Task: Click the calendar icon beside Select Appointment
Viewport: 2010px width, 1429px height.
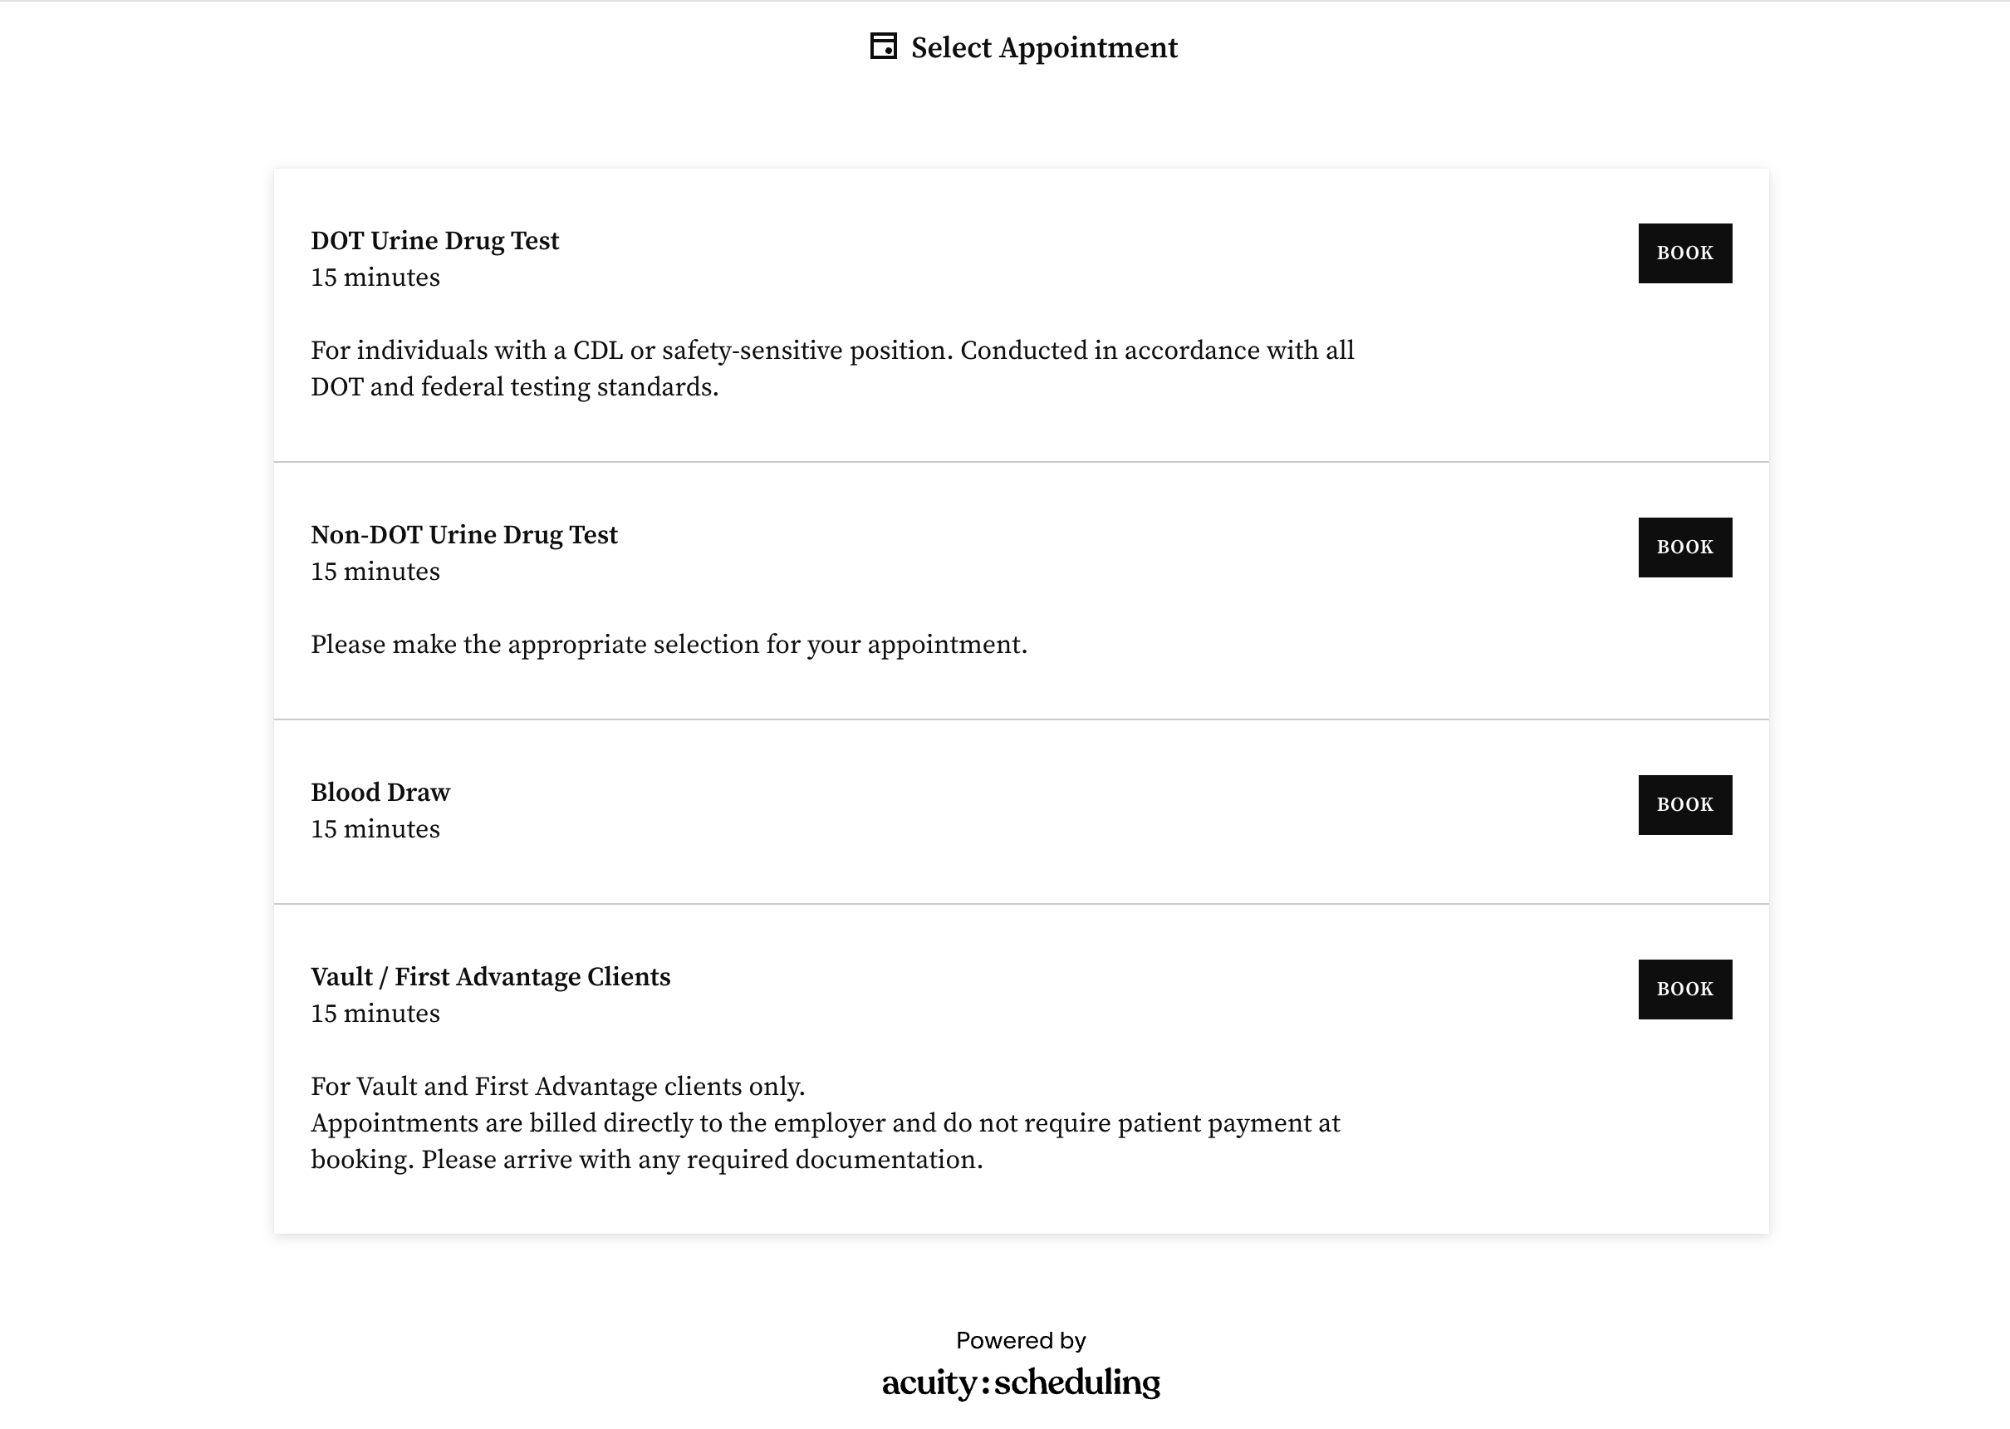Action: coord(883,47)
